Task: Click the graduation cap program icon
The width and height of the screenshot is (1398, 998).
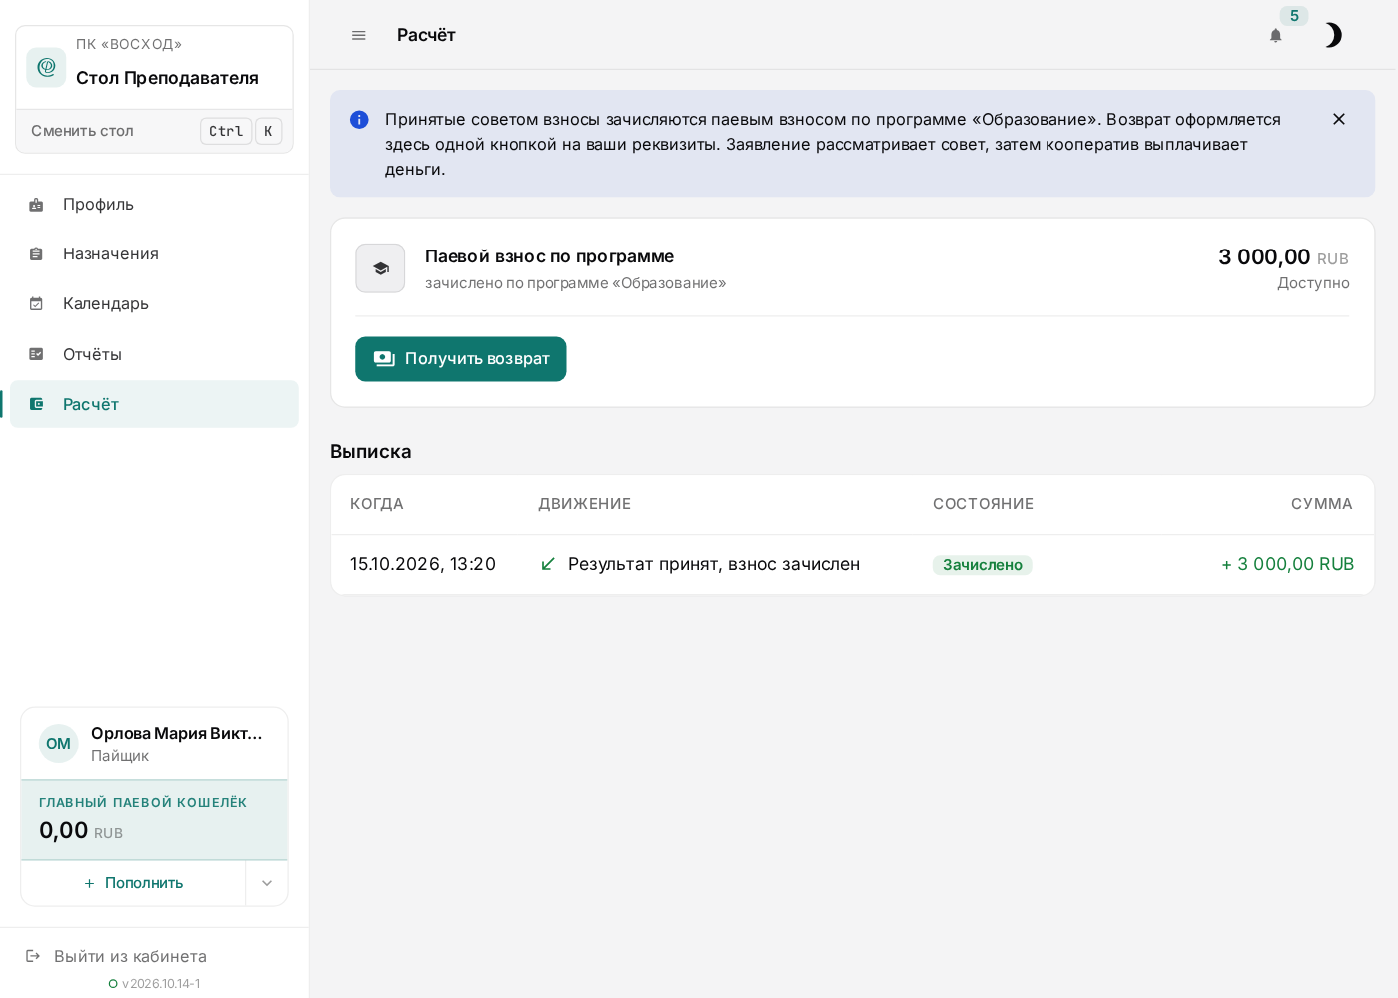Action: [380, 268]
